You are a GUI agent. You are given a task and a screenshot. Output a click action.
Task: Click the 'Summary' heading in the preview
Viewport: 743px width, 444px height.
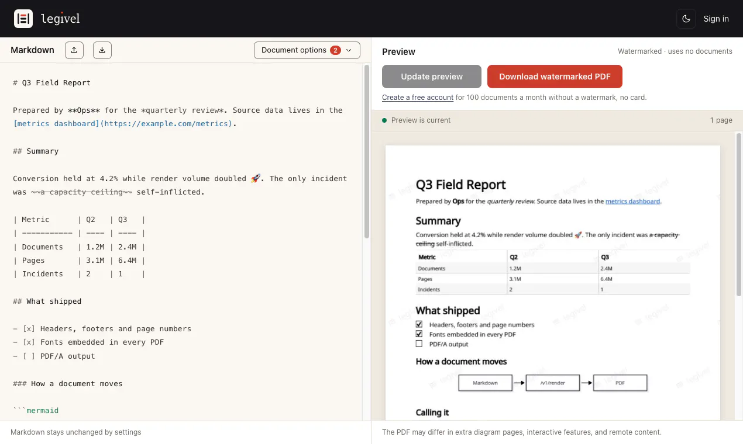(438, 221)
